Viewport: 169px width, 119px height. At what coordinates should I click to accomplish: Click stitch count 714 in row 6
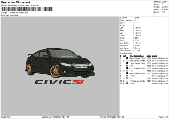131,71
